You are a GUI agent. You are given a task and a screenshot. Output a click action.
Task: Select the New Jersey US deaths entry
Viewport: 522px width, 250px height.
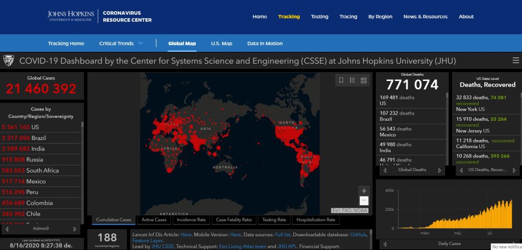(x=486, y=125)
